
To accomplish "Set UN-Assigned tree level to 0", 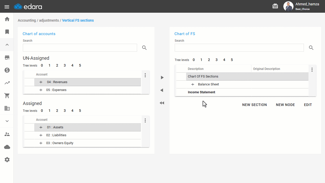I will pyautogui.click(x=42, y=66).
